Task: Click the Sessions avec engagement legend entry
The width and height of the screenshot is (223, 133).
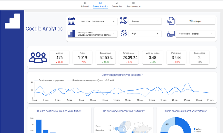Action: coord(49,80)
